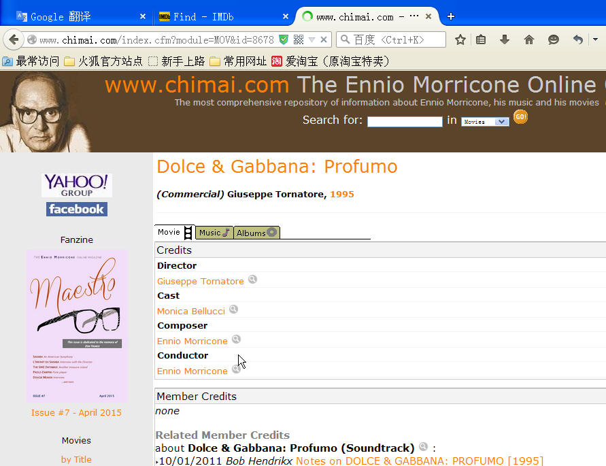This screenshot has height=466, width=606.
Task: Select the Movie tab
Action: 174,233
